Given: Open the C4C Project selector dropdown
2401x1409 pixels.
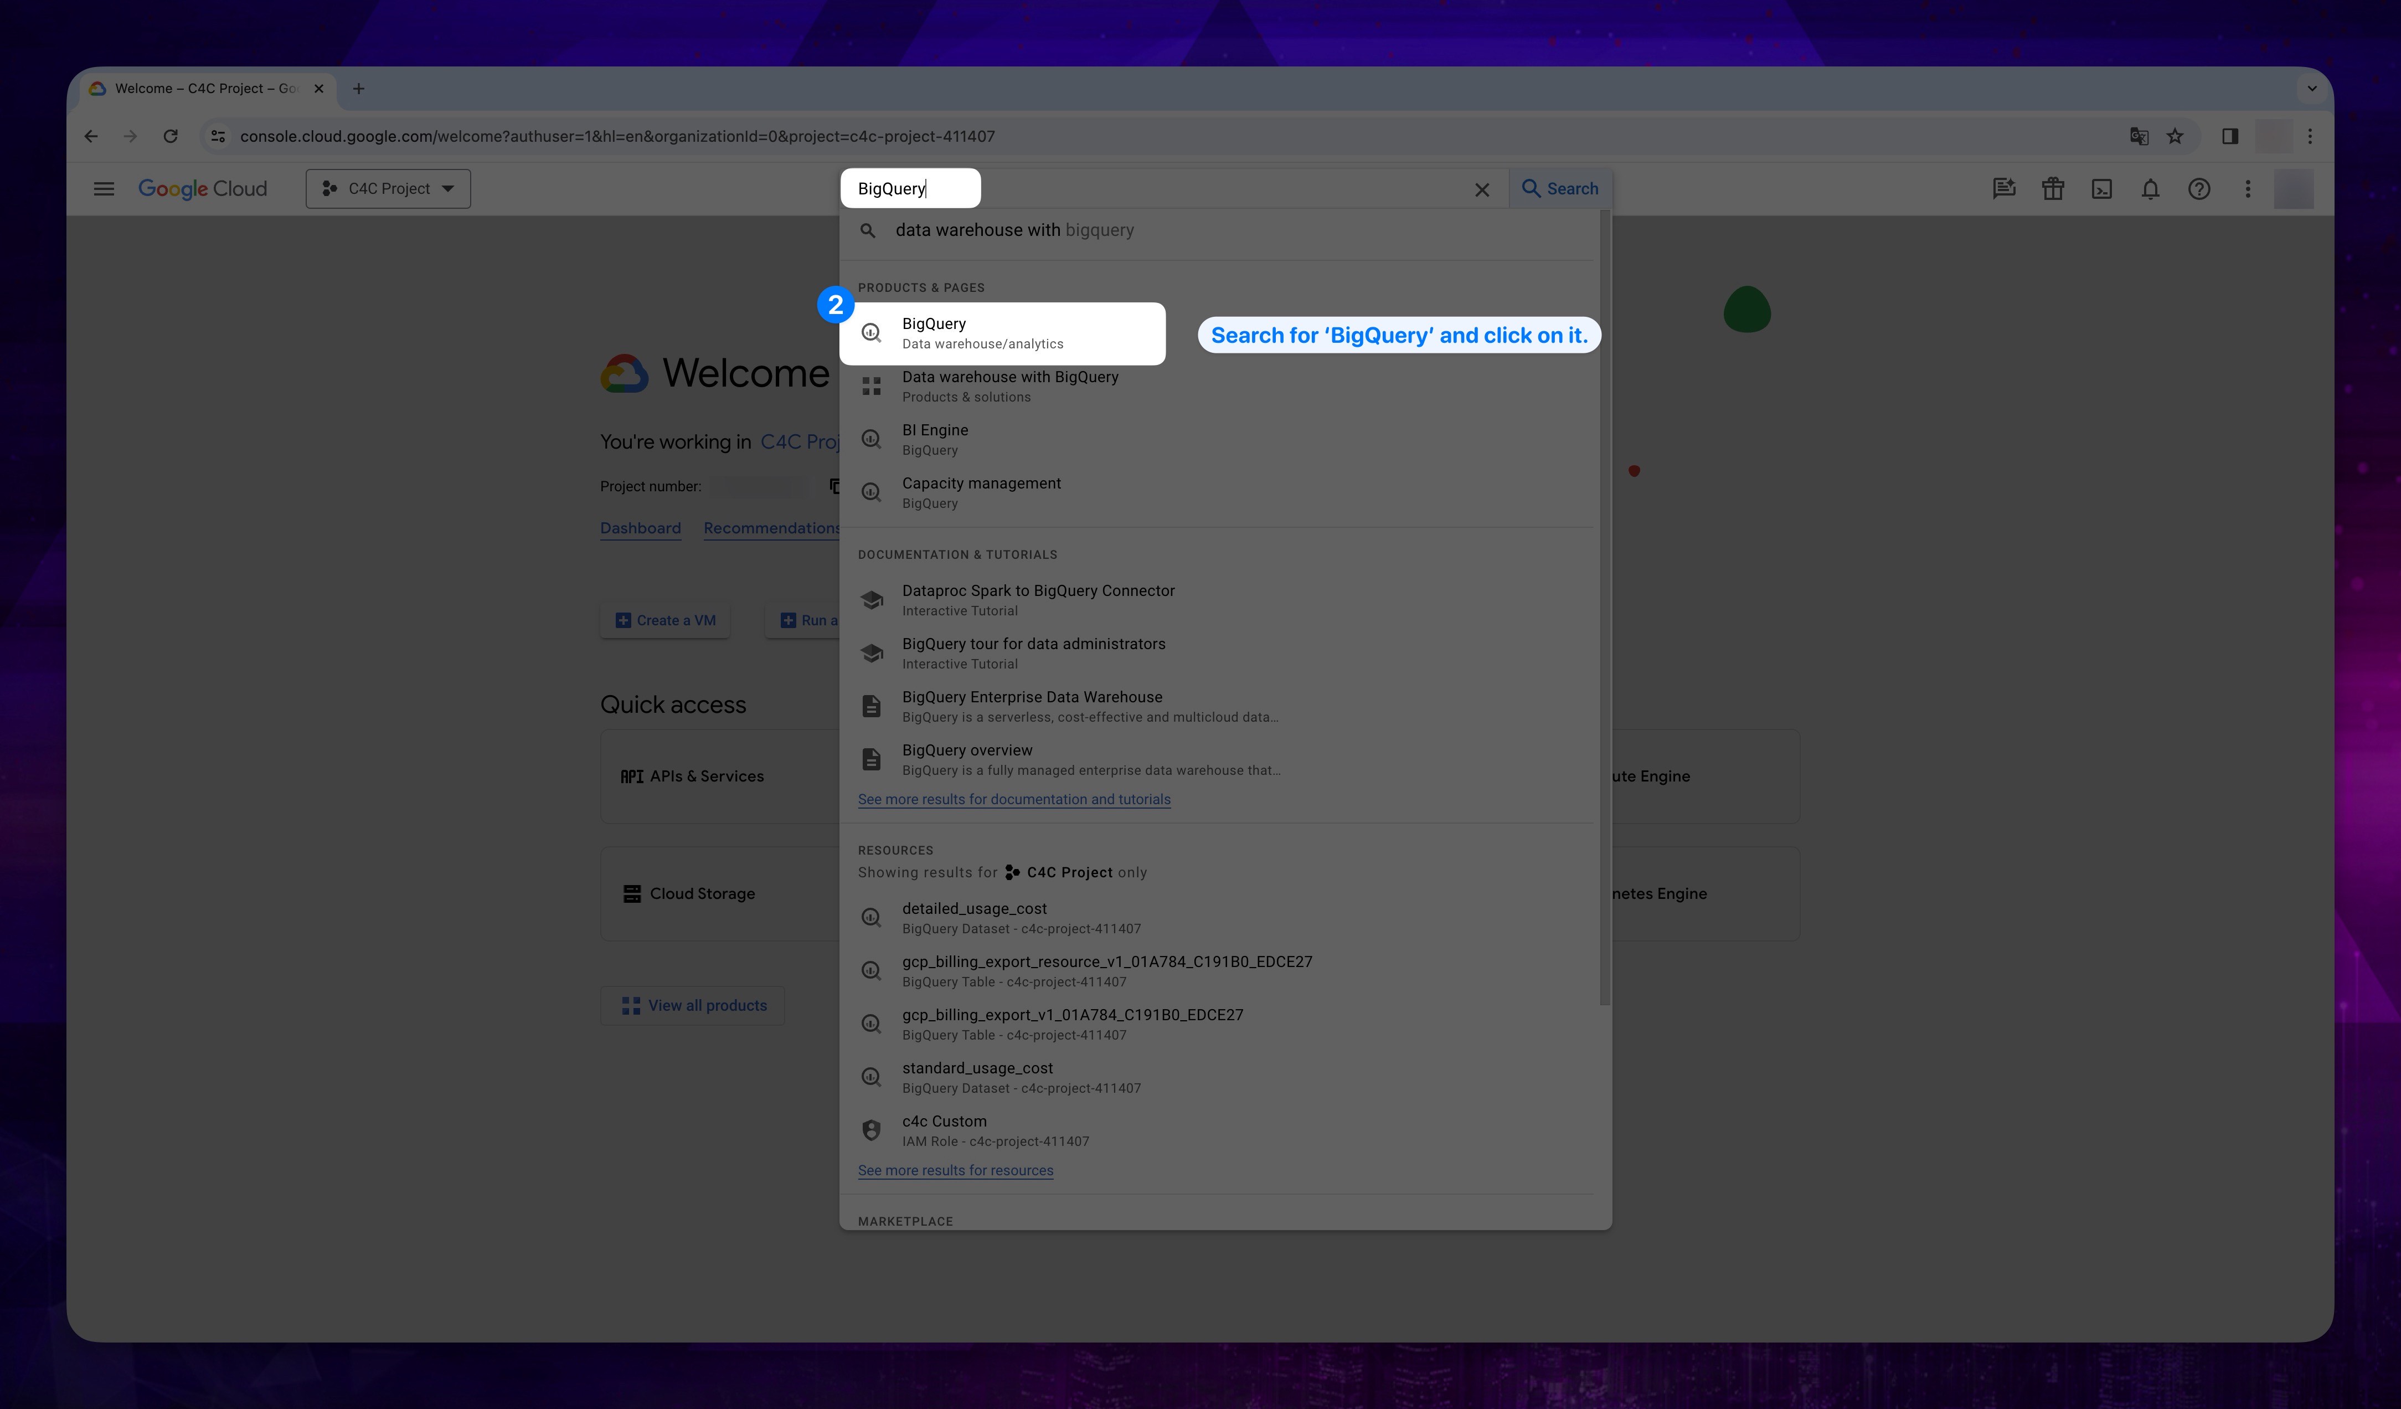Looking at the screenshot, I should 388,189.
